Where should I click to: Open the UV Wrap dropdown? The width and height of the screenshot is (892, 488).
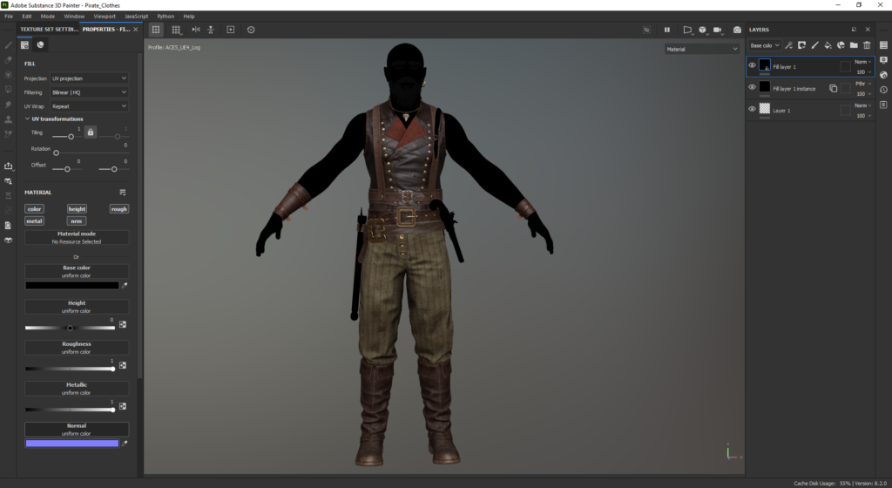click(x=90, y=105)
